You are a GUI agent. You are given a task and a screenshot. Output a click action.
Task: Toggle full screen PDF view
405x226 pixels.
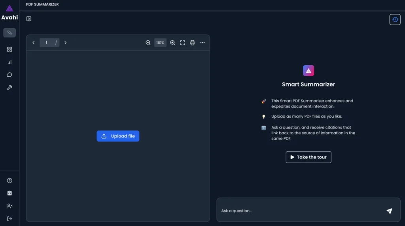pyautogui.click(x=182, y=43)
